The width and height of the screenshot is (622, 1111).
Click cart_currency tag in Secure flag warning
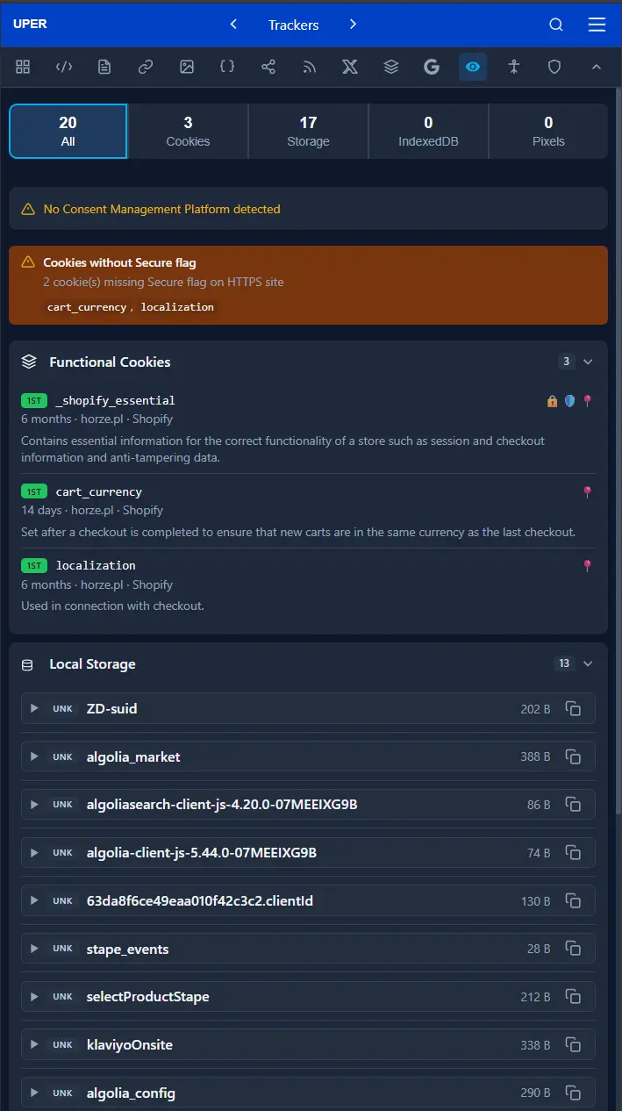click(x=87, y=307)
